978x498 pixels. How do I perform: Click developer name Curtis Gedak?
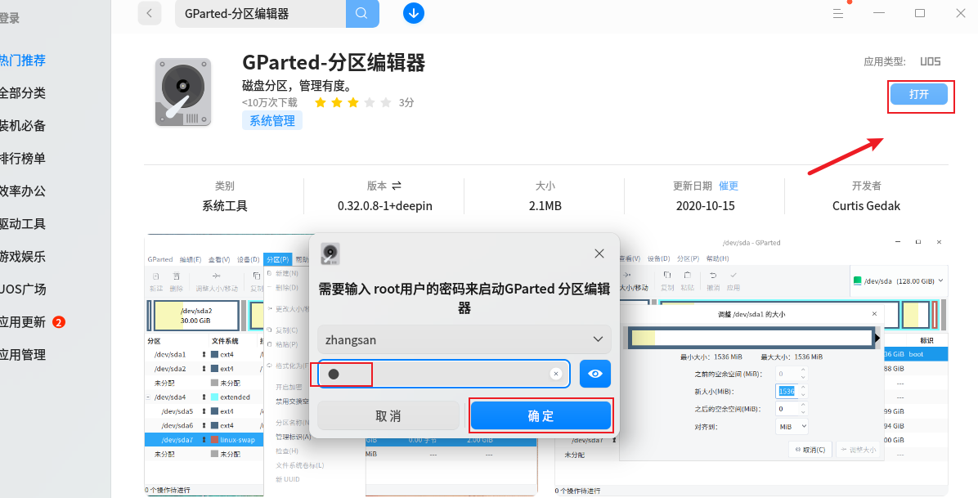[x=866, y=206]
